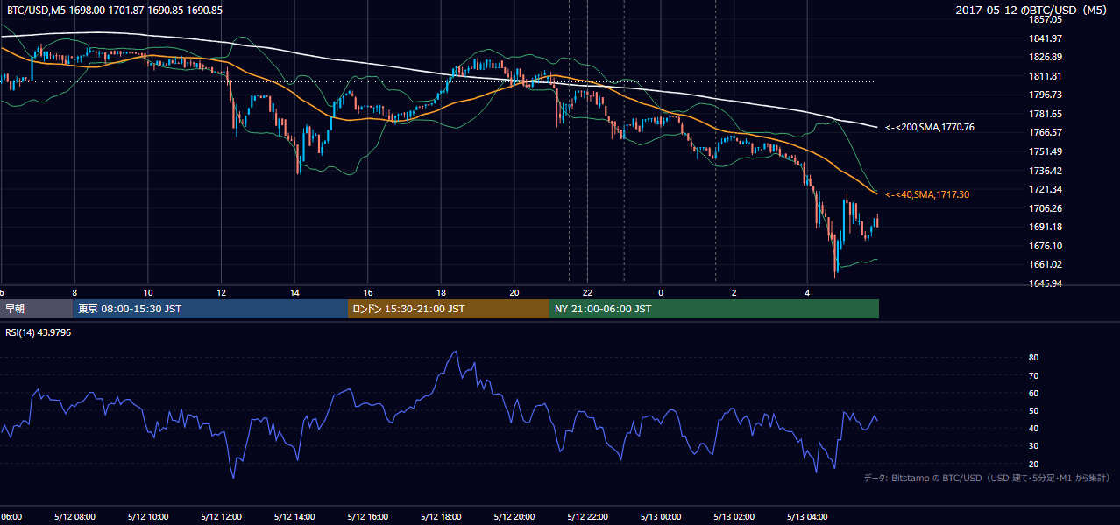Select the '<-<40,SMA,1717.30' moving average label
Viewport: 1120px width, 525px height.
[x=926, y=194]
